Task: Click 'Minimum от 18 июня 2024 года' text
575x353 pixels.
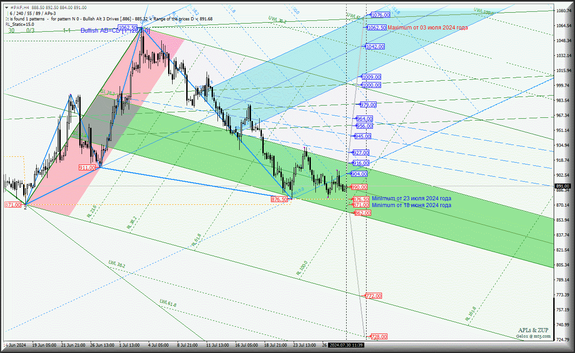Action: click(x=411, y=205)
